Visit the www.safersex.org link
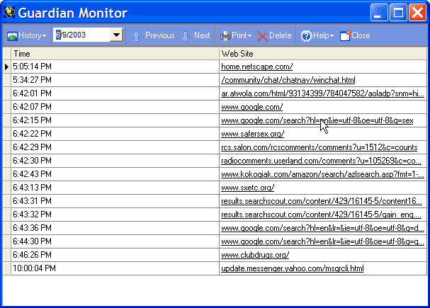Image resolution: width=430 pixels, height=308 pixels. pos(253,134)
